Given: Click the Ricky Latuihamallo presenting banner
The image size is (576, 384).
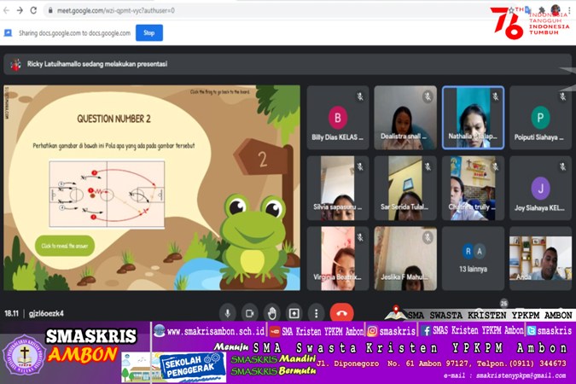Looking at the screenshot, I should [x=288, y=64].
